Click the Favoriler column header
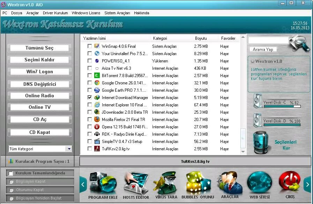This screenshot has height=204, width=313. click(x=229, y=38)
